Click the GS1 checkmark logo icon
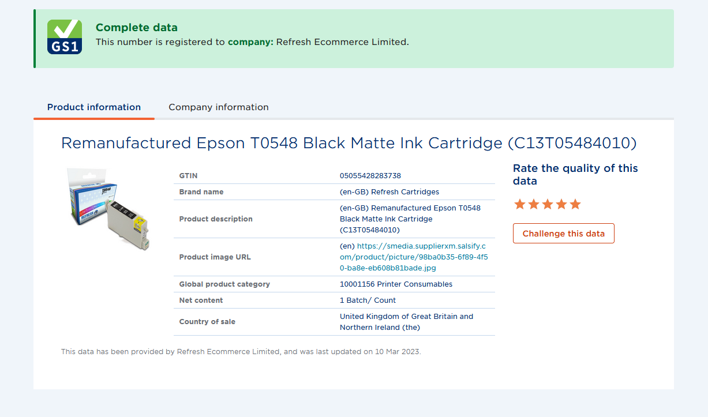708x417 pixels. coord(65,37)
